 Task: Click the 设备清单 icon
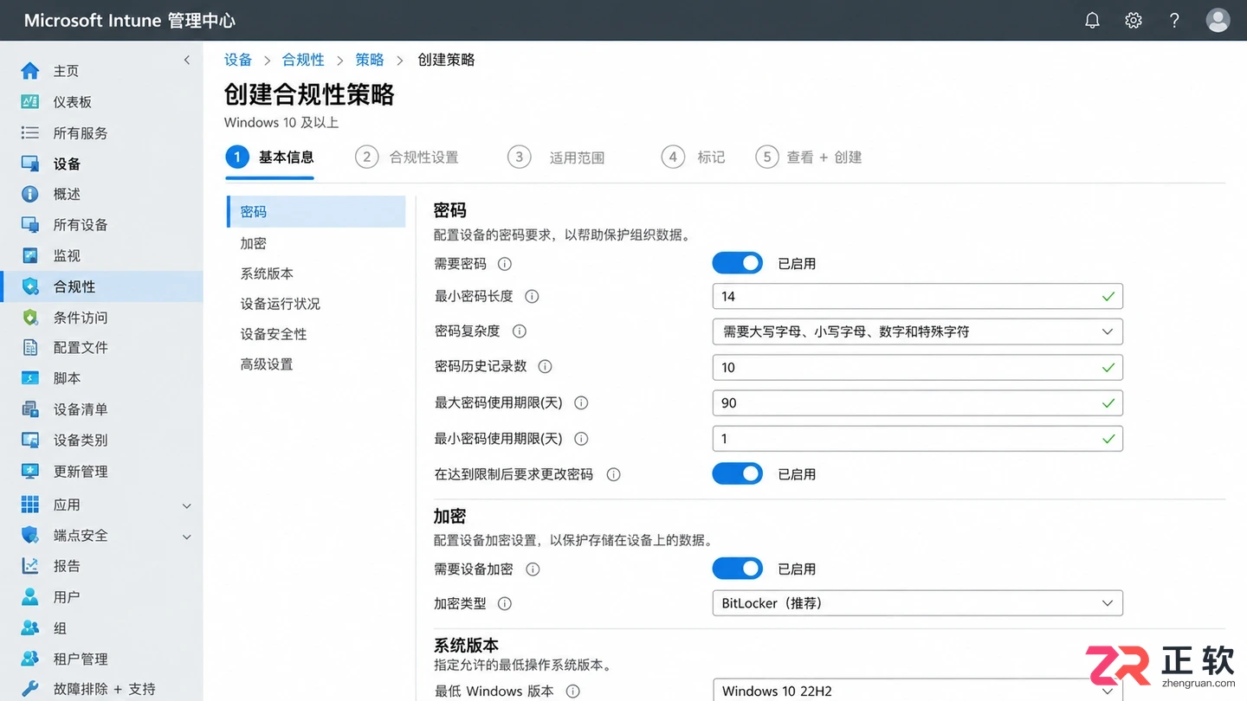tap(30, 409)
